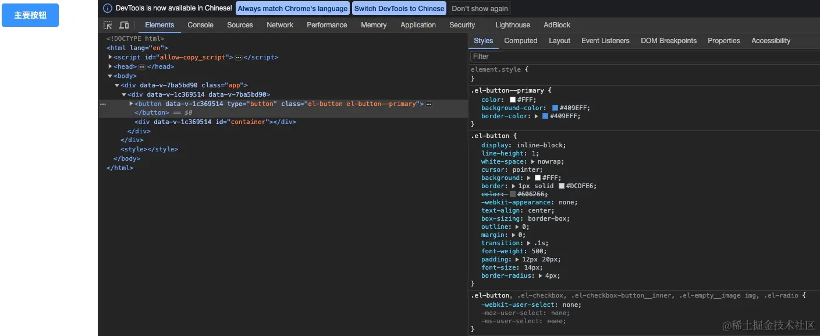Click the ellipsis badge inside the script tag
This screenshot has height=336, width=820.
coord(238,58)
